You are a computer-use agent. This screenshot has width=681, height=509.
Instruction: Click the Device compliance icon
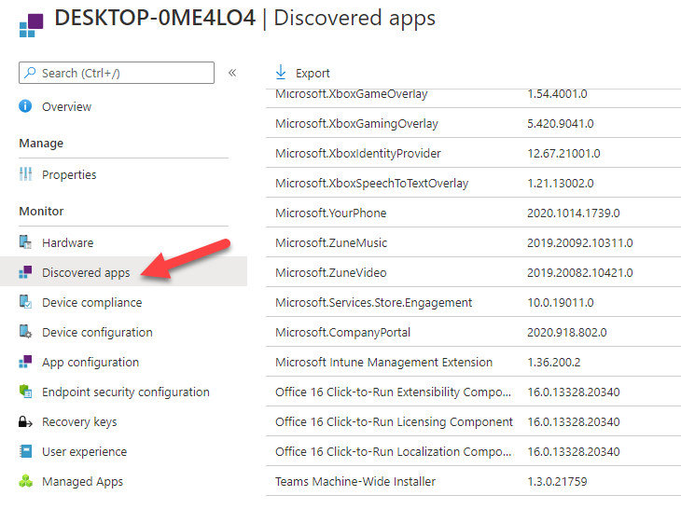[25, 302]
